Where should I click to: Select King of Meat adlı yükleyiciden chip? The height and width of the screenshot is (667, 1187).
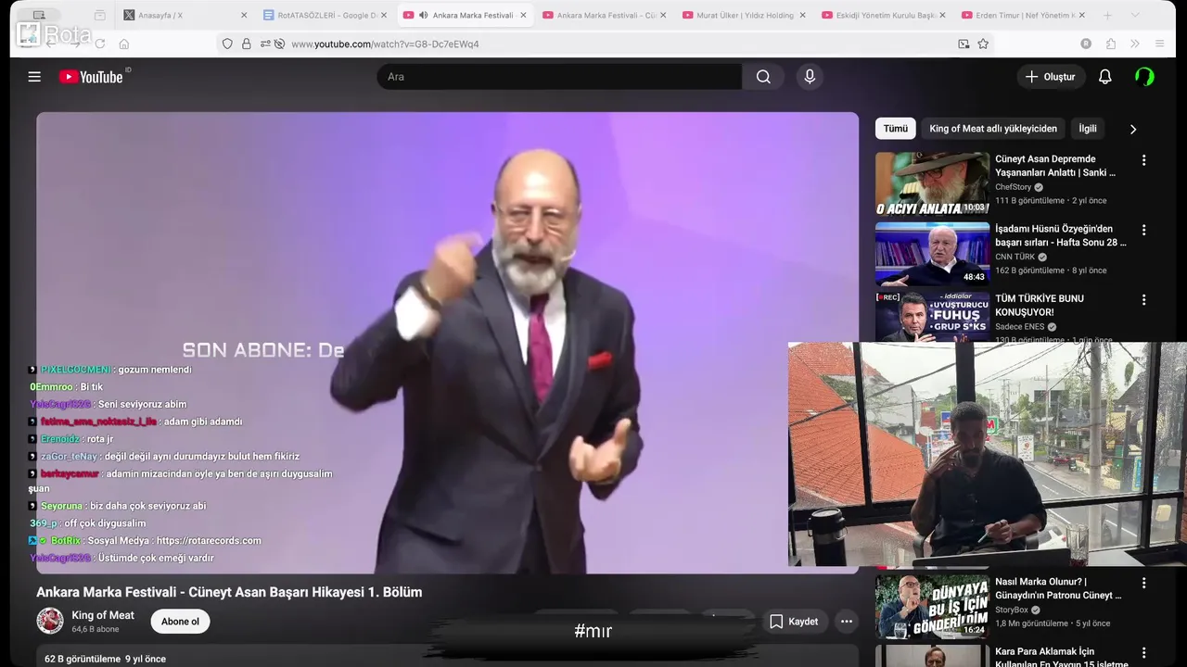coord(993,129)
